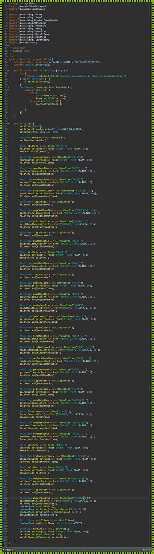Click the JMenuItem openMenuItem declaration line
Viewport: 154px width, 554px height.
point(54,168)
